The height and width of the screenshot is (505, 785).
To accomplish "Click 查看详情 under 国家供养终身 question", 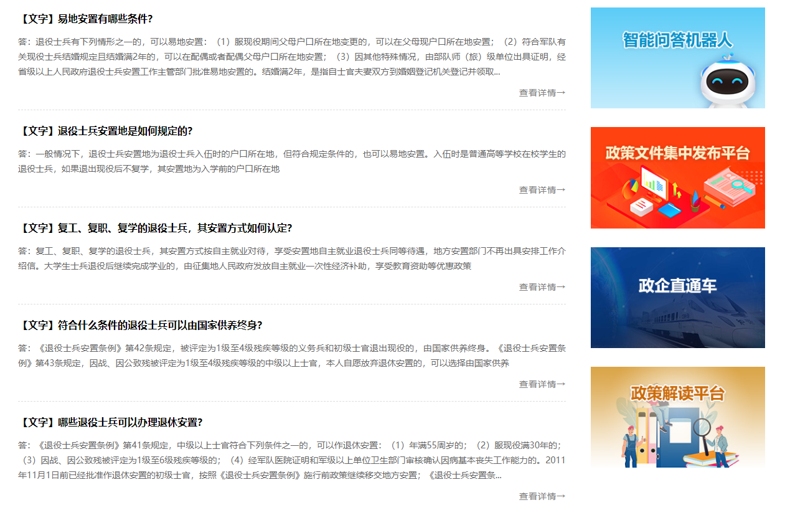I will click(x=542, y=384).
